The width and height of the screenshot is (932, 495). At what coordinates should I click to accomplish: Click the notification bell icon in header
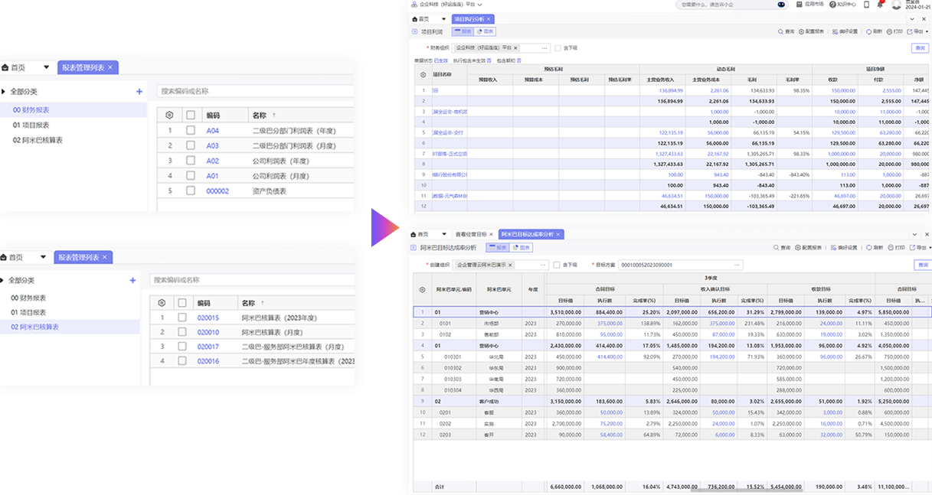(879, 4)
